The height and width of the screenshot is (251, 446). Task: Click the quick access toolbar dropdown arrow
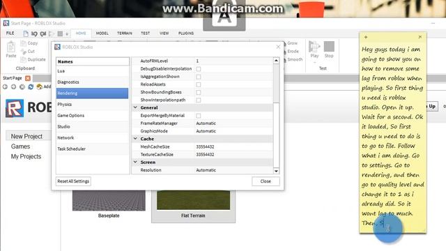tap(67, 34)
